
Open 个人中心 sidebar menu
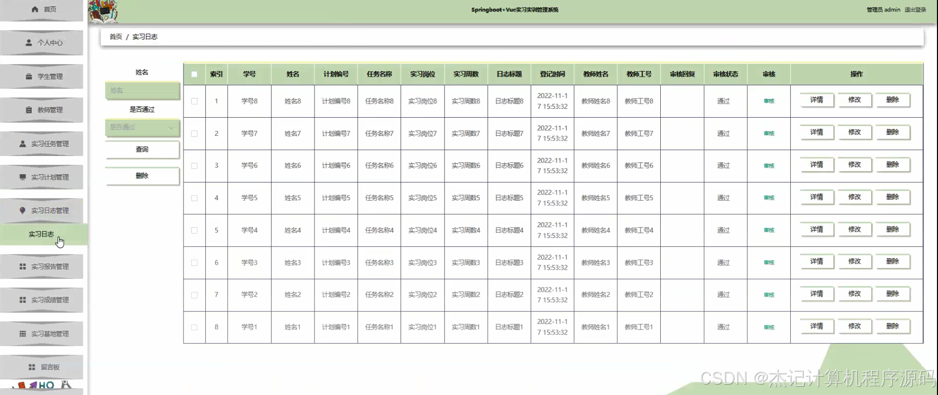pyautogui.click(x=41, y=43)
